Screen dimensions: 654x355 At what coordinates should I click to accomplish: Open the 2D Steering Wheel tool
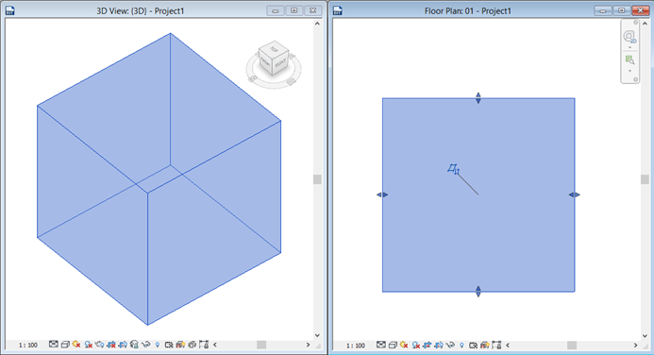coord(629,37)
